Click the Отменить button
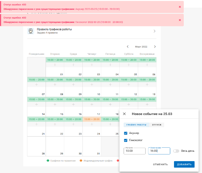The image size is (202, 173). 160,164
